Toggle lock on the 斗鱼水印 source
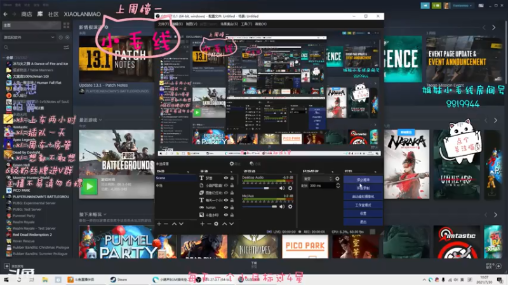The height and width of the screenshot is (285, 508). [232, 215]
